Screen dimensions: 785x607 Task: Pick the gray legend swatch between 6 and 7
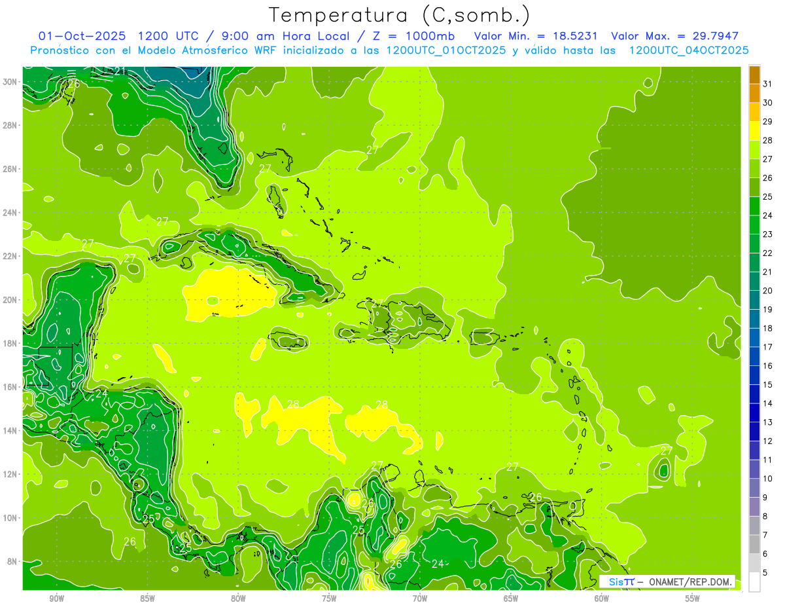coord(754,545)
